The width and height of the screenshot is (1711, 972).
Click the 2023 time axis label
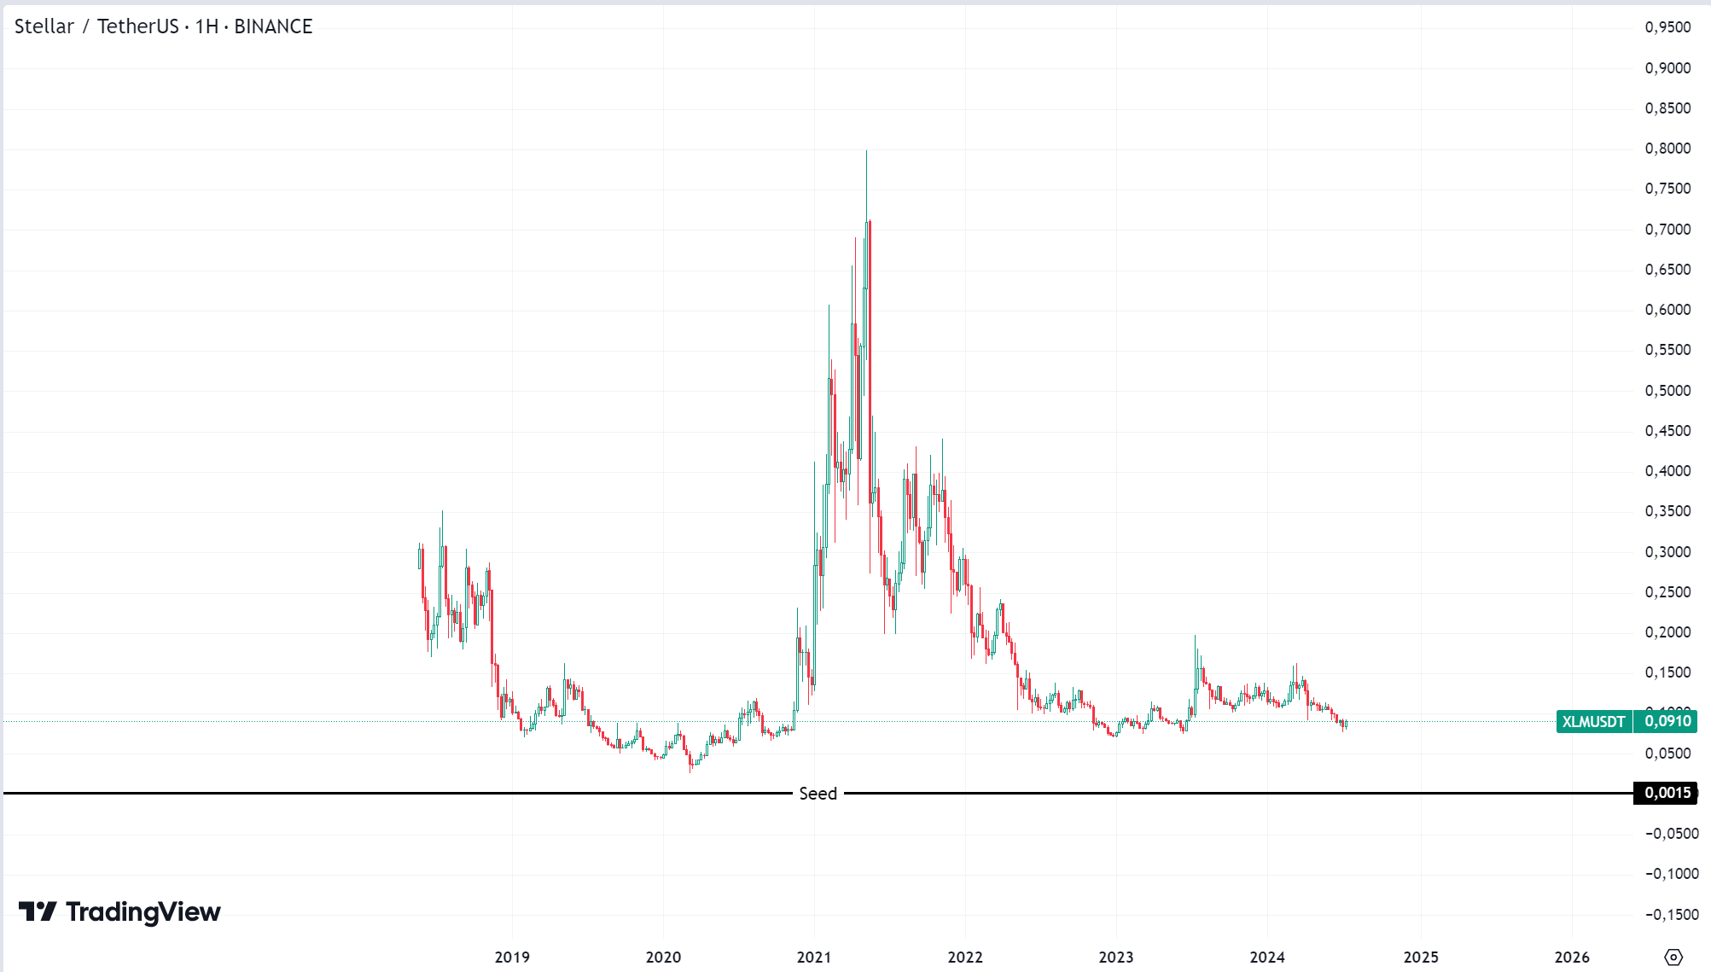(x=1116, y=957)
